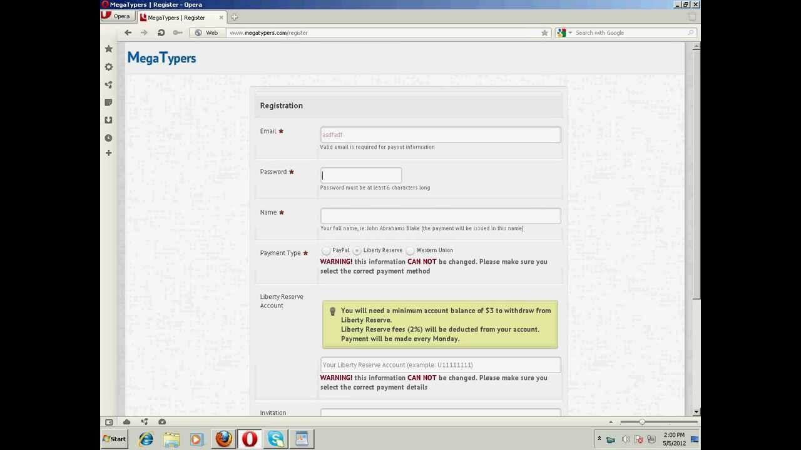This screenshot has height=450, width=801.
Task: Open zoom options arrow
Action: point(611,422)
